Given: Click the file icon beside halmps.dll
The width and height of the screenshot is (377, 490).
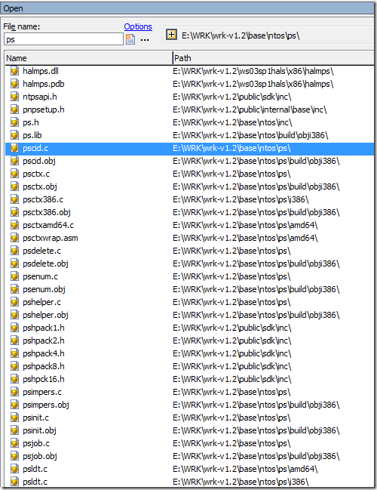Looking at the screenshot, I should (x=14, y=71).
